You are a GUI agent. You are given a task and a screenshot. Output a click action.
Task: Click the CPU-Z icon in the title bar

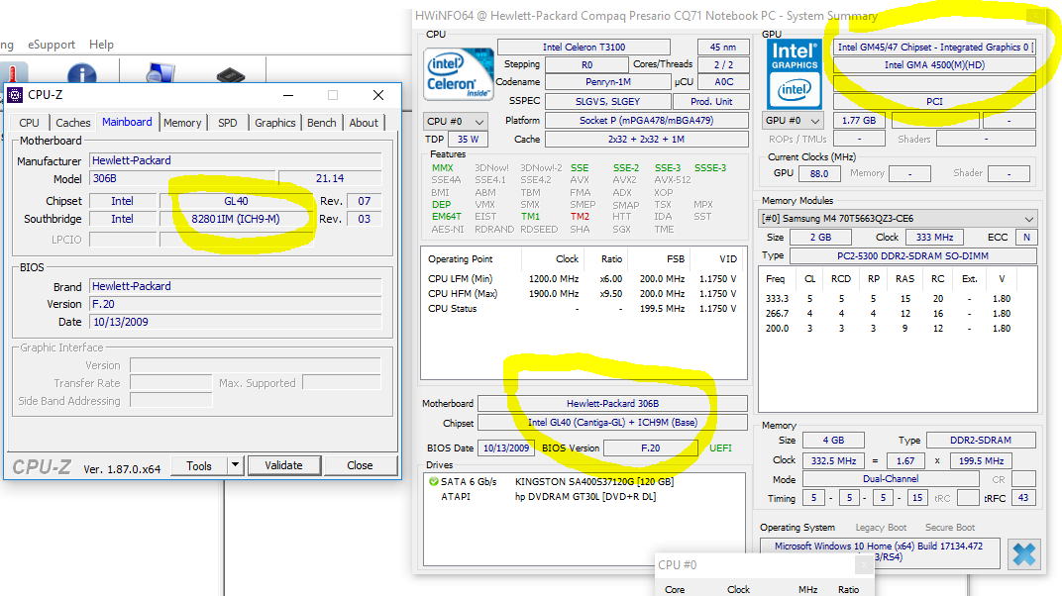click(16, 95)
